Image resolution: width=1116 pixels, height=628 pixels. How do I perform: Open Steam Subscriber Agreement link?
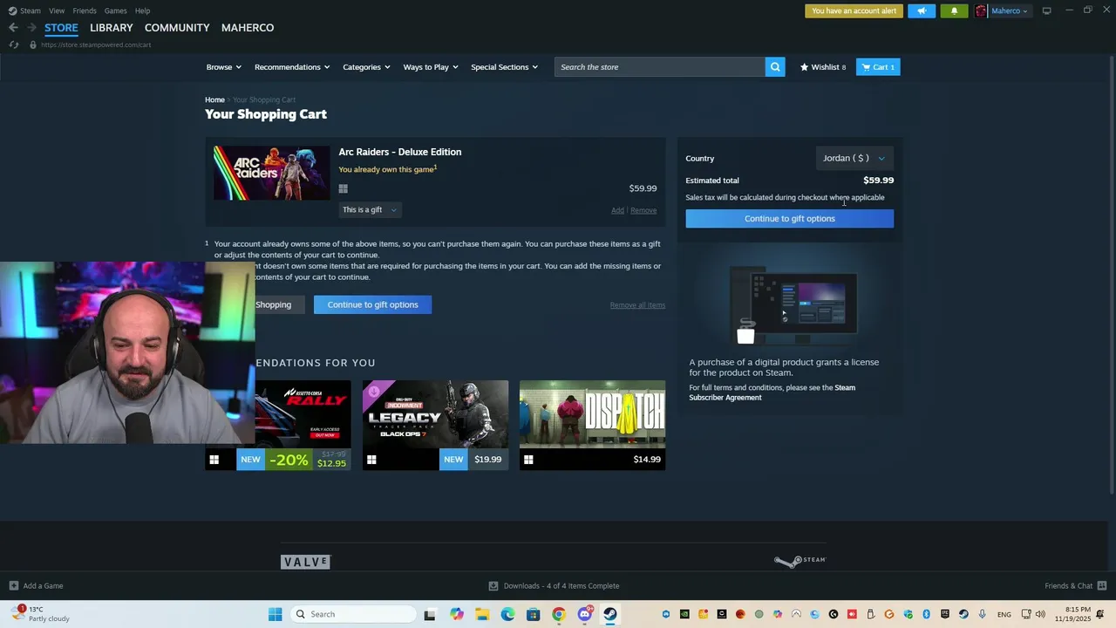772,392
